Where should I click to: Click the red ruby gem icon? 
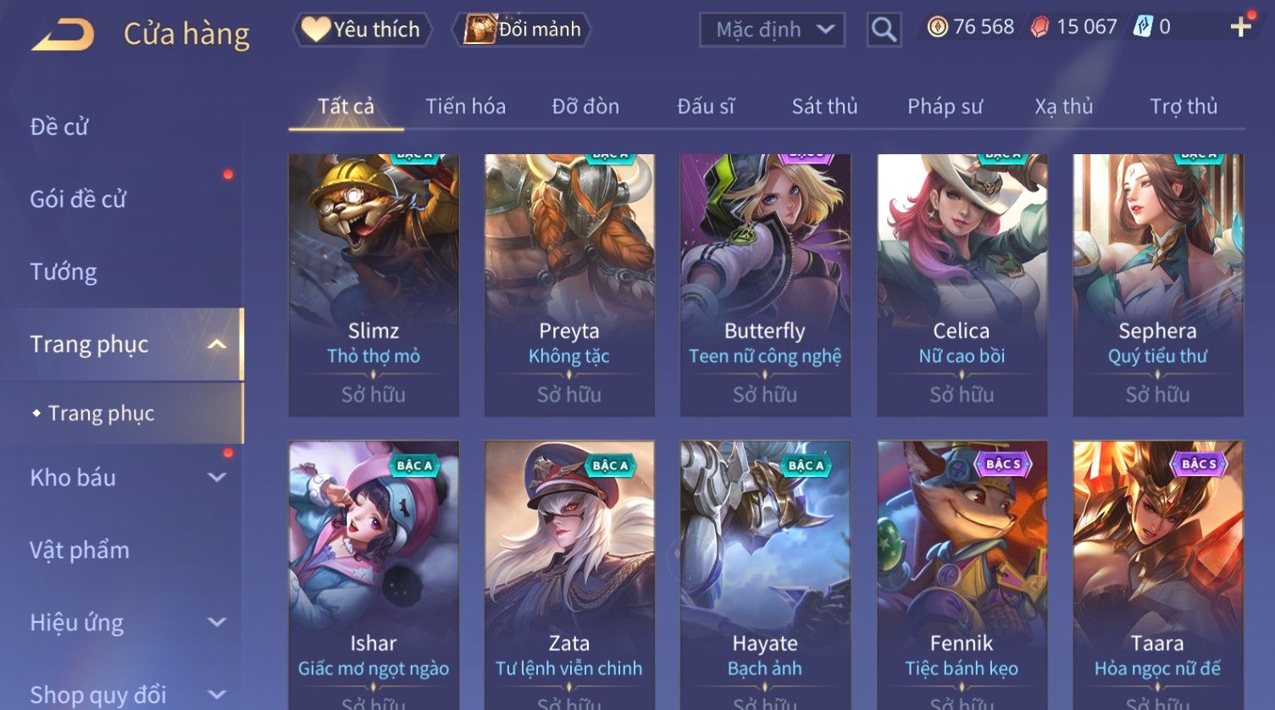[x=1039, y=27]
